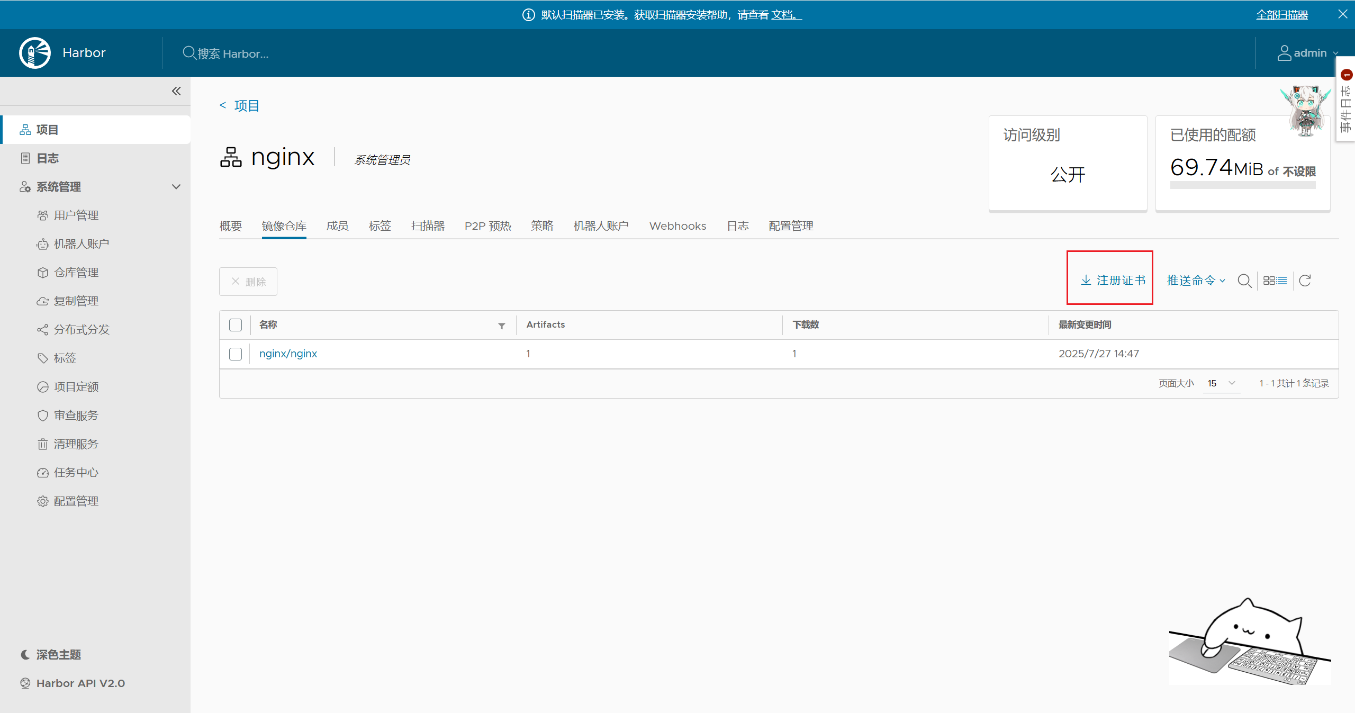Viewport: 1355px width, 713px height.
Task: Click the anime character mascot image
Action: point(1306,110)
